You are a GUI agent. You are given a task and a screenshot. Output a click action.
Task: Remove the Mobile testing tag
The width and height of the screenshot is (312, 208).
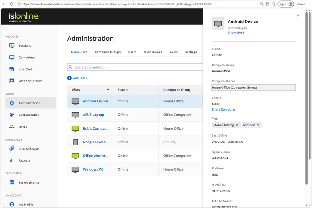tap(237, 125)
